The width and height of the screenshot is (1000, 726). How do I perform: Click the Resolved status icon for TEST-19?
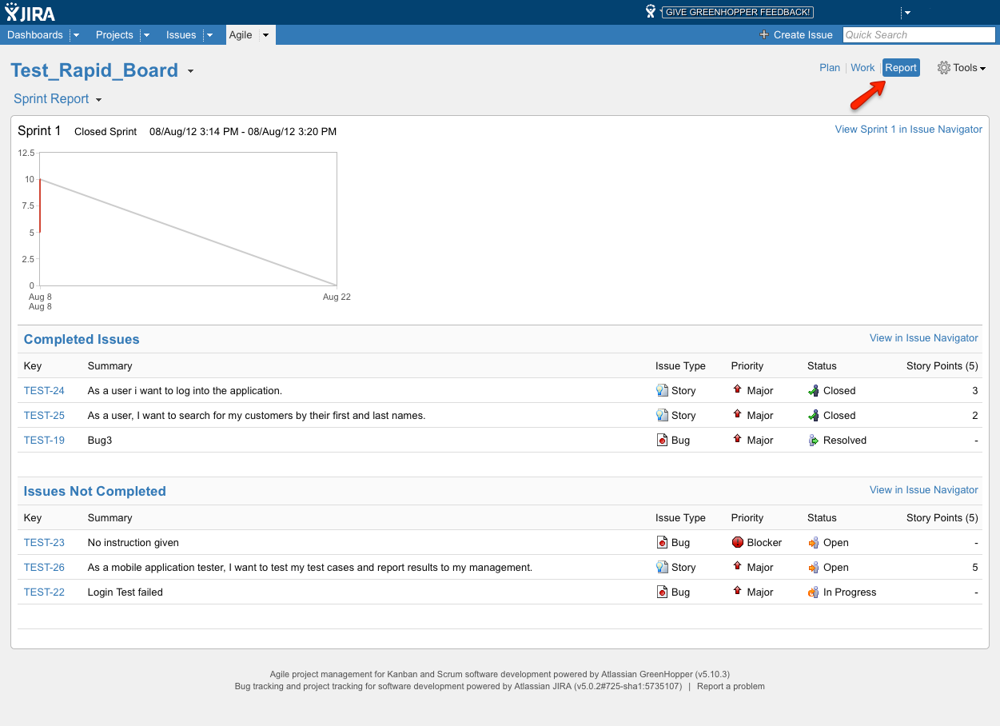(814, 441)
